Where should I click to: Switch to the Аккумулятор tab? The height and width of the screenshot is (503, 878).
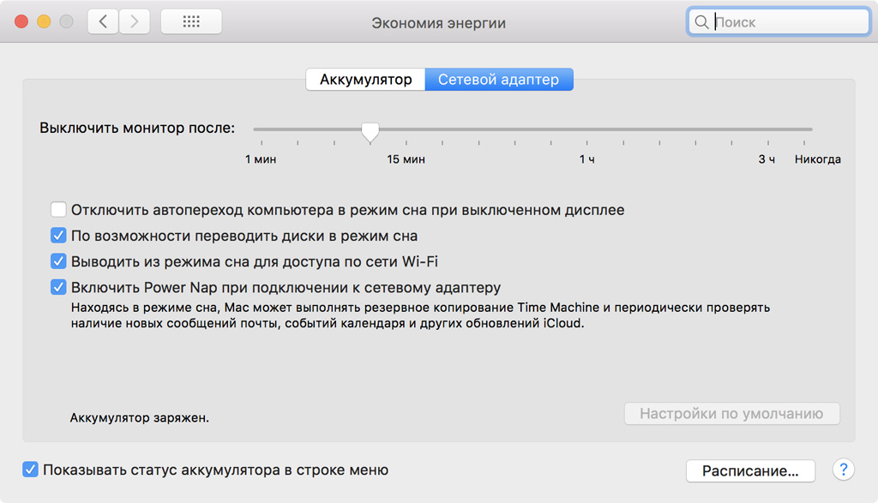(366, 80)
